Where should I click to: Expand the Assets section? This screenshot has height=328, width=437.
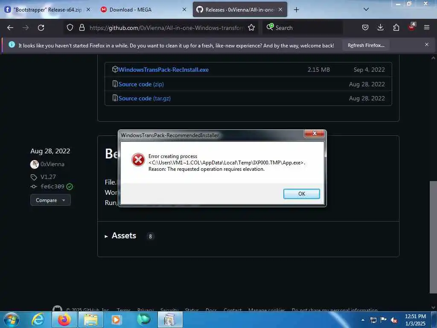click(124, 236)
